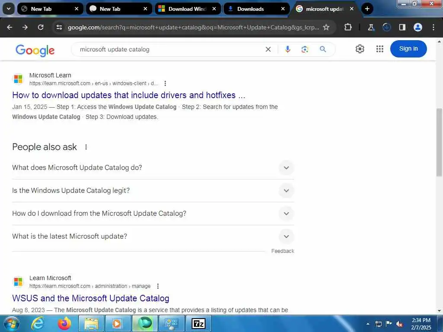
Task: Launch Firefox from the taskbar
Action: 64,323
